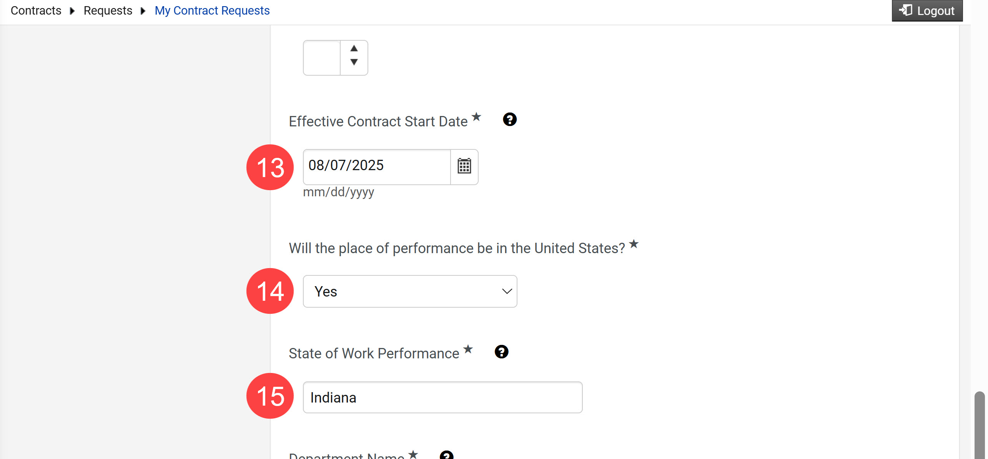Screen dimensions: 988x459
Task: Focus the Effective Contract Start Date field
Action: click(377, 166)
